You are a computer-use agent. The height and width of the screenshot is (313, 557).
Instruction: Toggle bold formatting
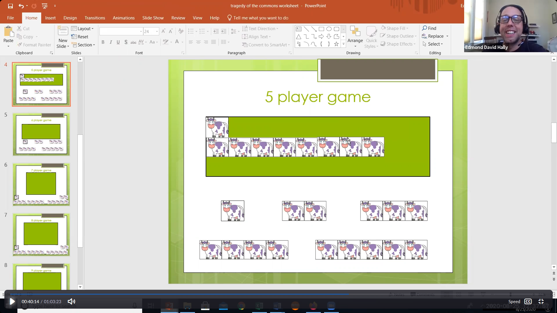tap(103, 42)
